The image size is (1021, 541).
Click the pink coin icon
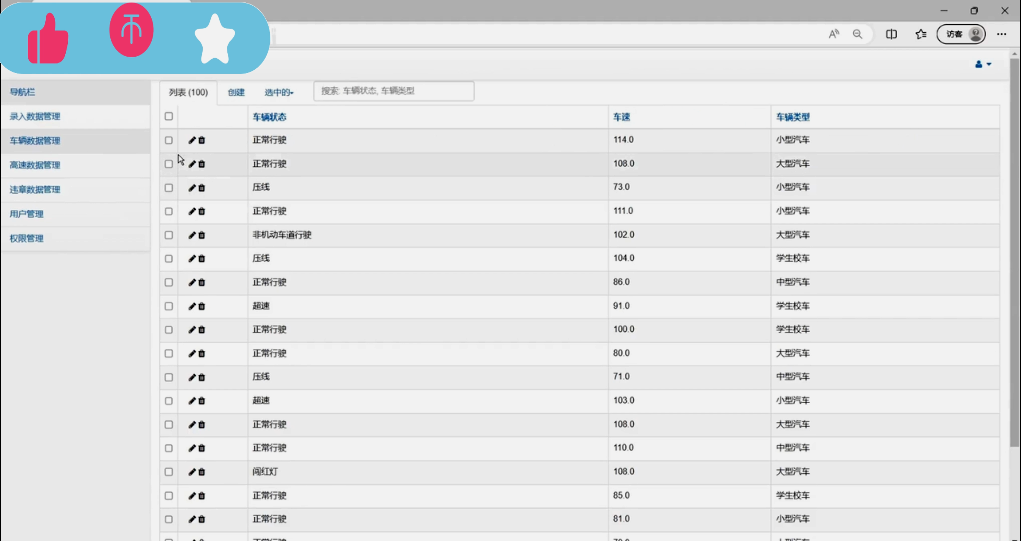click(131, 30)
